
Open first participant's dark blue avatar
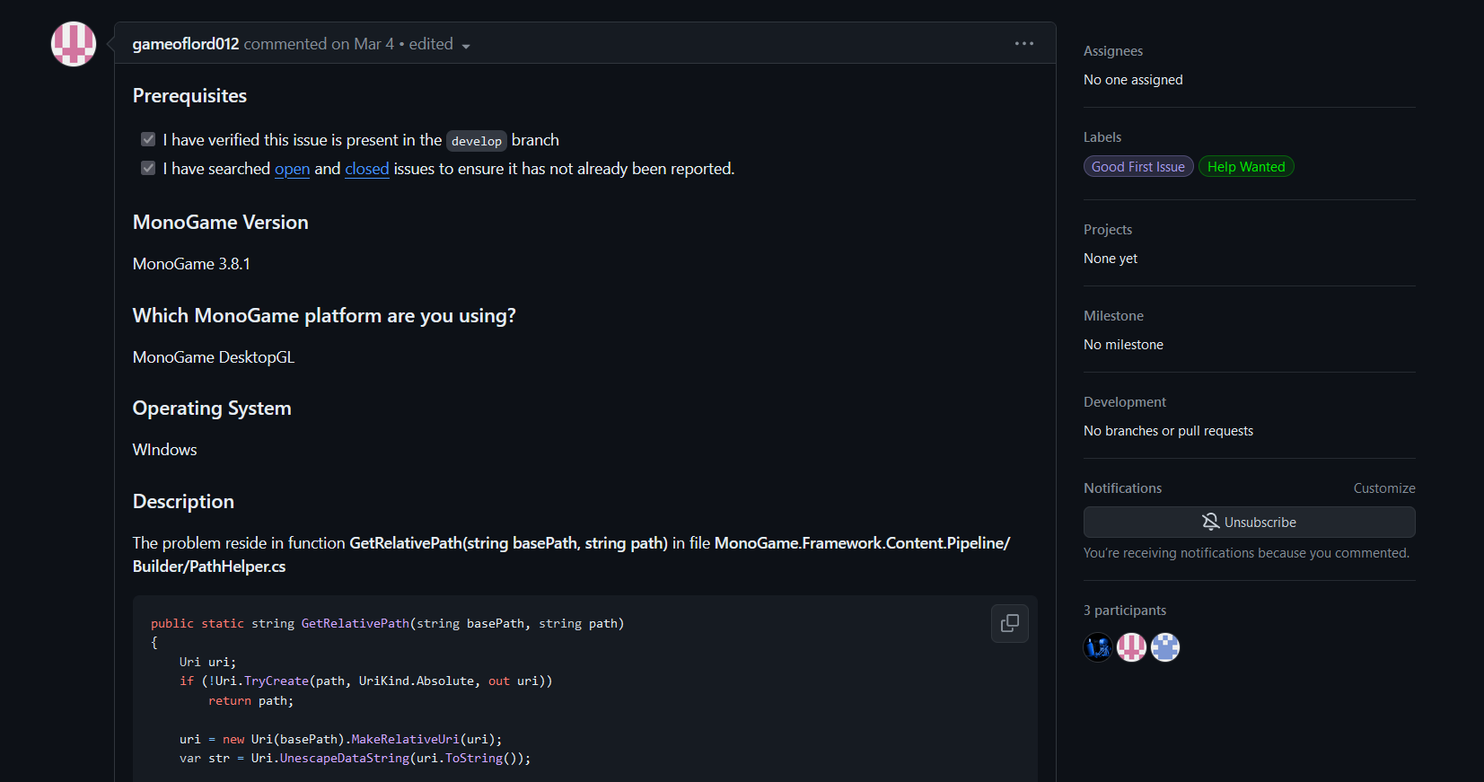1098,646
